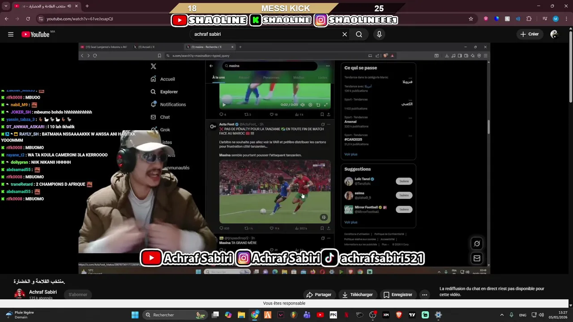
Task: Click the Windows taskbar Rechercher search box
Action: (175, 315)
